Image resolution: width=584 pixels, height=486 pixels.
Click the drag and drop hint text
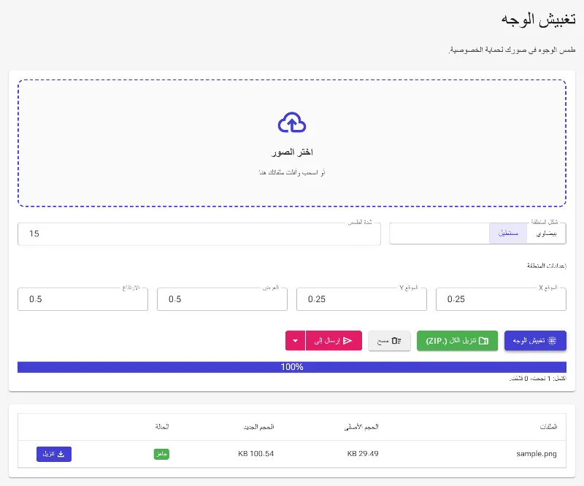[292, 172]
